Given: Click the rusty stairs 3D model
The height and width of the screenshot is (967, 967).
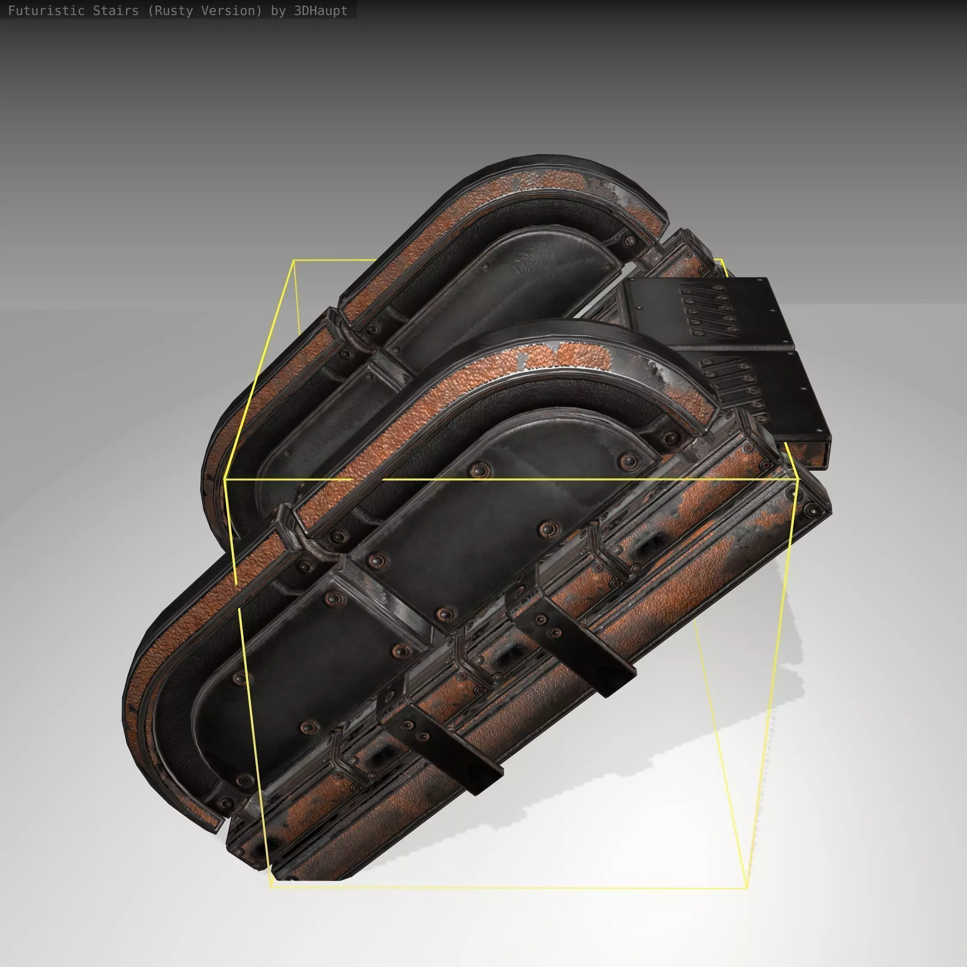Looking at the screenshot, I should pos(478,518).
